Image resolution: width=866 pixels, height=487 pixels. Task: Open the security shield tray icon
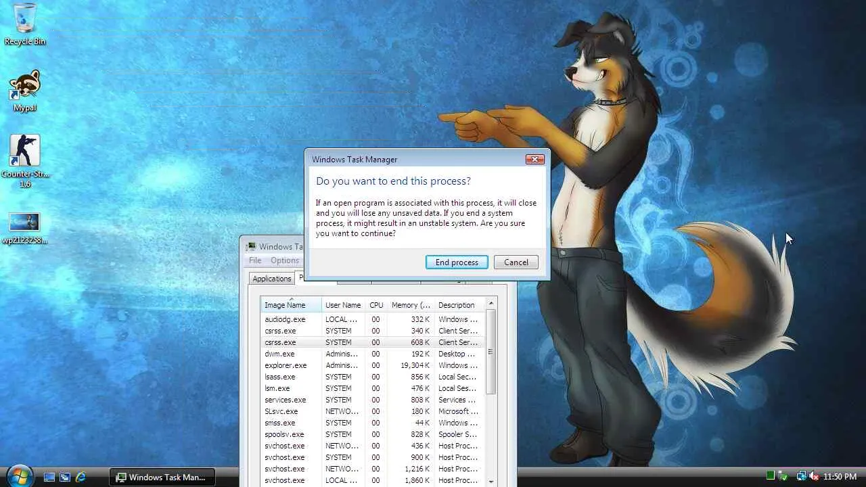[783, 476]
